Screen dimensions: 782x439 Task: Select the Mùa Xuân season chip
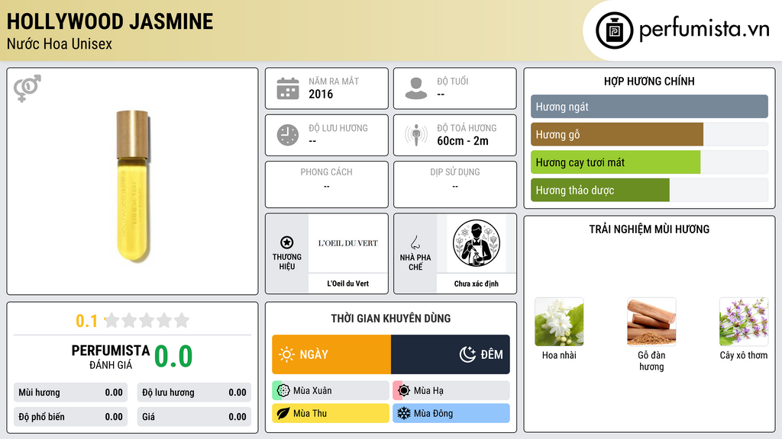[331, 391]
